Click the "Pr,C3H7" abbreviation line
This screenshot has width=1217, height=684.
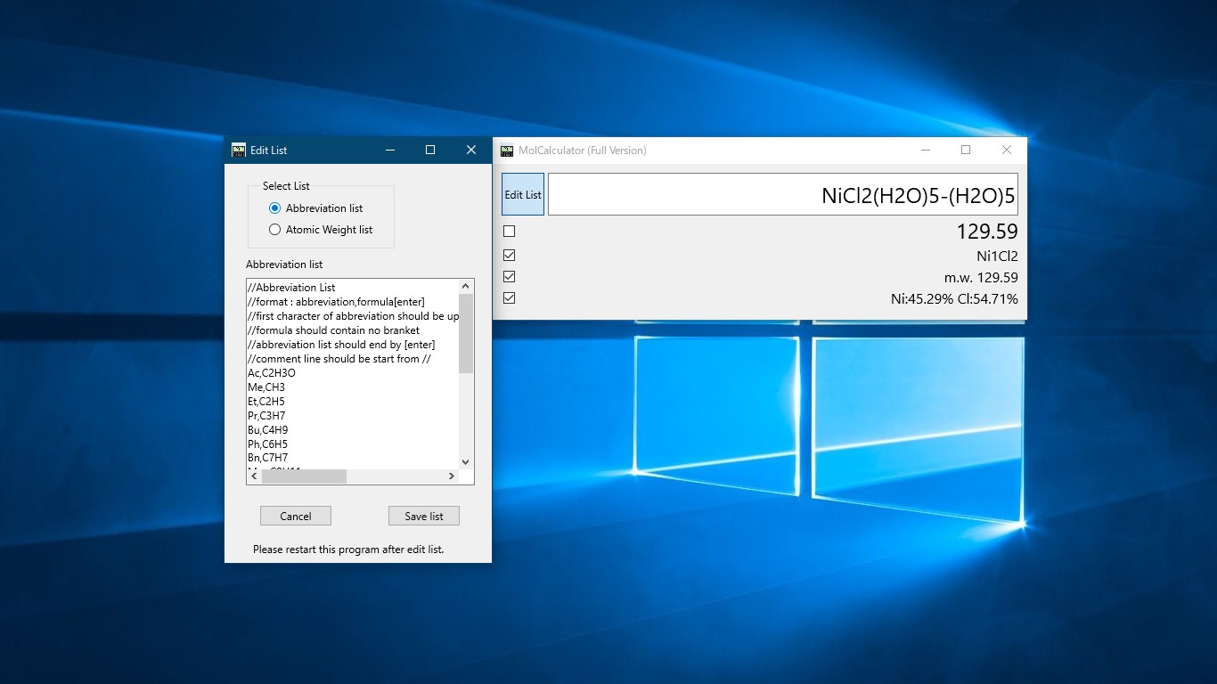click(x=266, y=416)
